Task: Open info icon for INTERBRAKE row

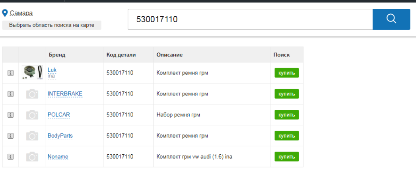Action: pyautogui.click(x=10, y=94)
